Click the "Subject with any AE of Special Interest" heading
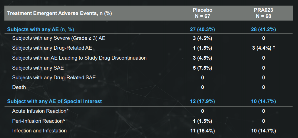The image size is (298, 138). 54,101
